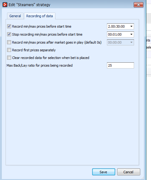Disable Stop recording min/max prices before start

9,34
